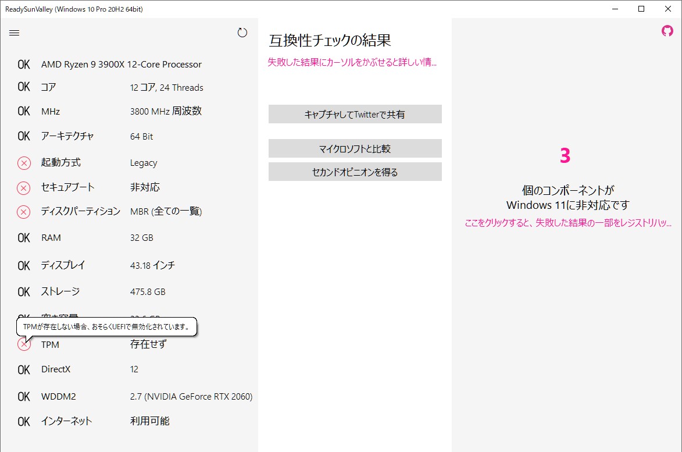The width and height of the screenshot is (682, 452).
Task: Click the error icon for ディスクパーティション
Action: [x=24, y=212]
